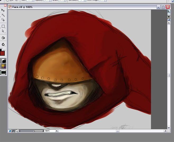Toggle the impasto star icon
174x142 pixels.
pos(169,20)
